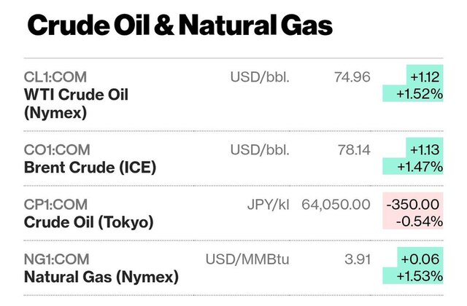
Task: Select Natural Gas (Nymex) name
Action: tap(101, 276)
